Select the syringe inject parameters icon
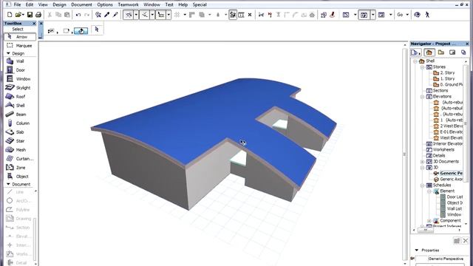Screen dimensions: 473x266 pos(115,15)
